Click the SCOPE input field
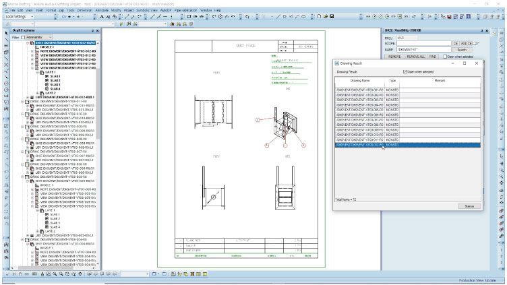The width and height of the screenshot is (507, 285). click(x=424, y=43)
